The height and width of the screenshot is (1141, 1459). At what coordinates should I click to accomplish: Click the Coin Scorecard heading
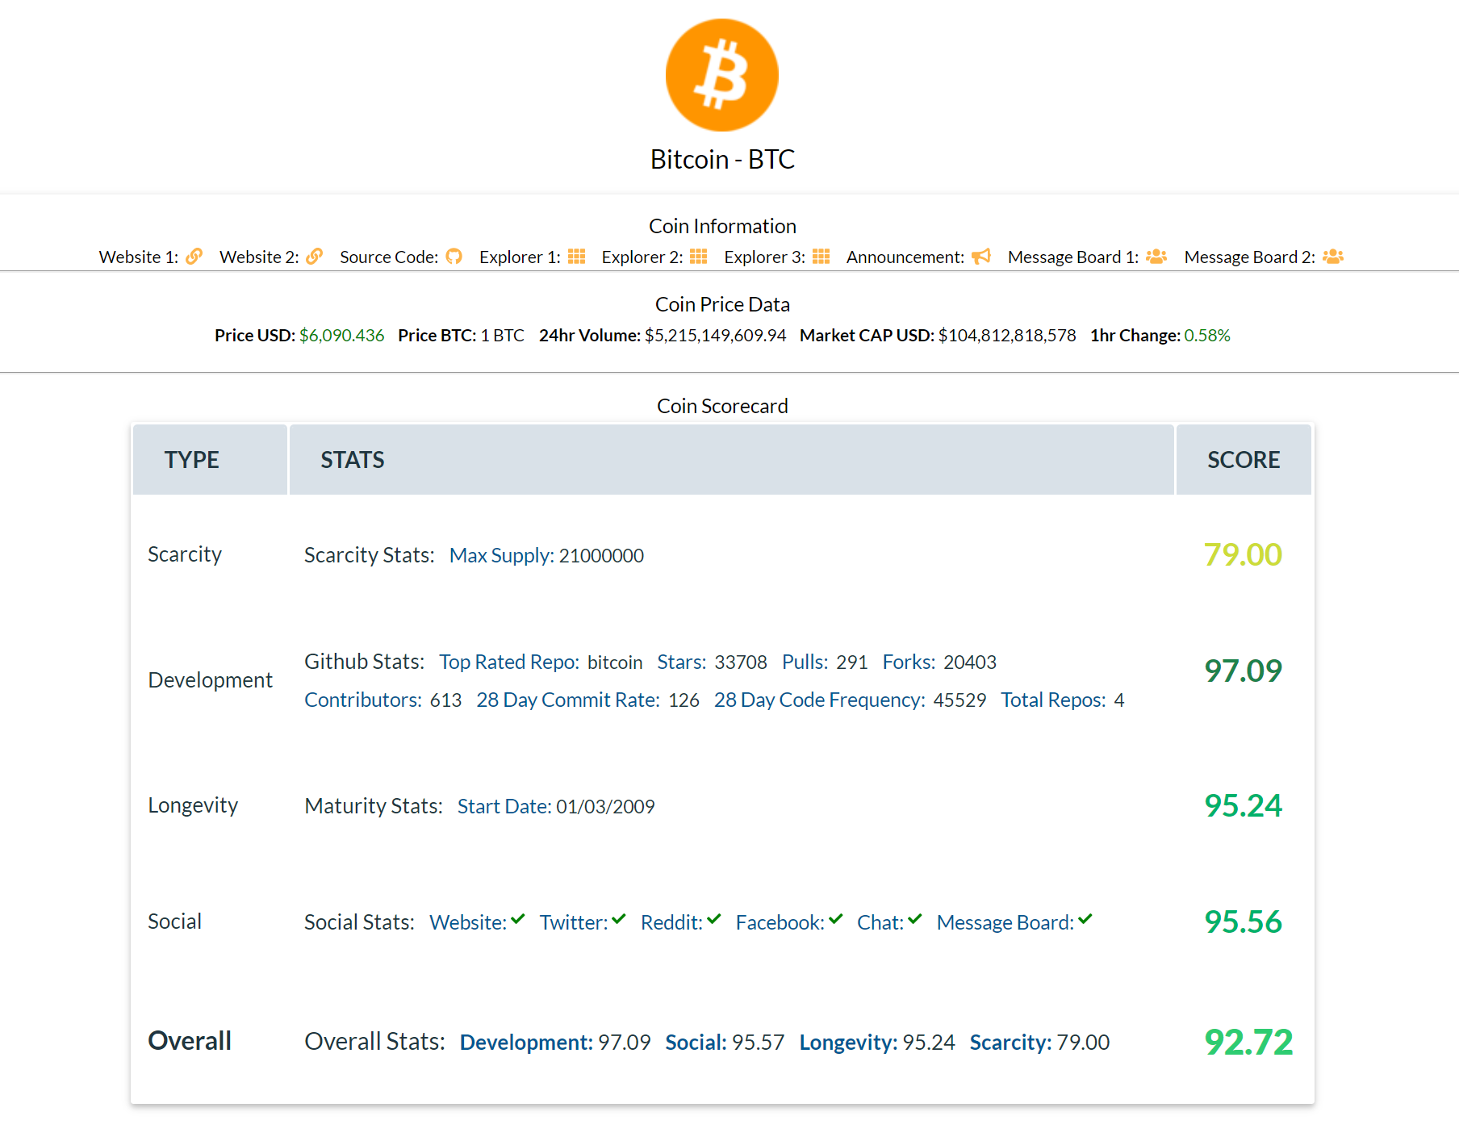pyautogui.click(x=723, y=406)
